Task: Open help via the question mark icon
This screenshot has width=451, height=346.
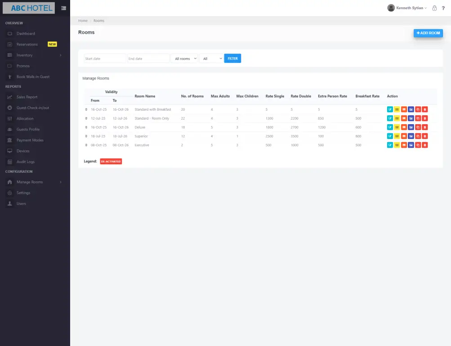Action: click(x=443, y=8)
